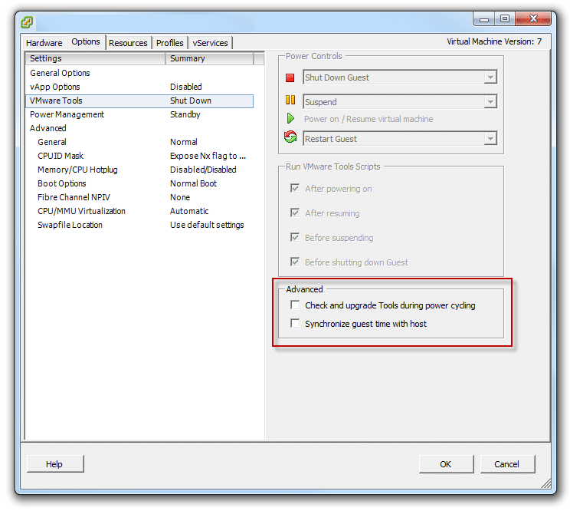Toggle the After powering on checkbox
Viewport: 570px width, 511px height.
point(295,189)
